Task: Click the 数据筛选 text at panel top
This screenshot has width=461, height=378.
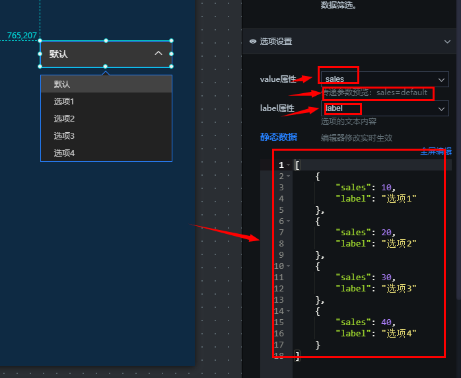Action: (x=338, y=5)
